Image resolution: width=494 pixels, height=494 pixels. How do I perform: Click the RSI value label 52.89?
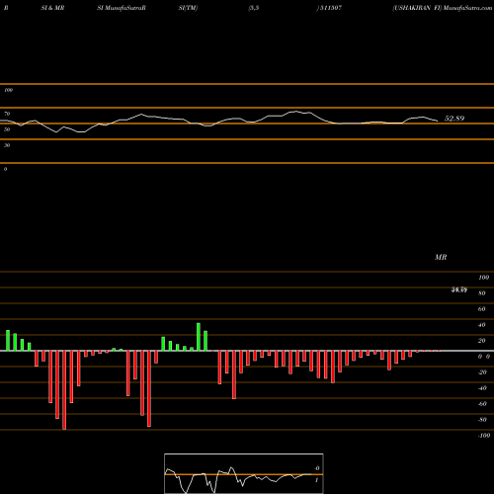click(454, 119)
